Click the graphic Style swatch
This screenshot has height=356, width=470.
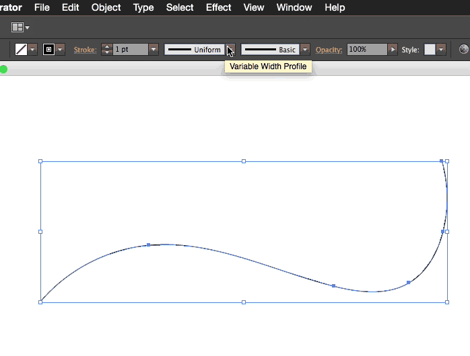tap(430, 50)
